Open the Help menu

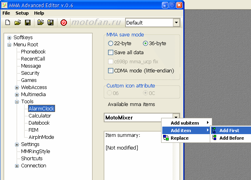(39, 13)
